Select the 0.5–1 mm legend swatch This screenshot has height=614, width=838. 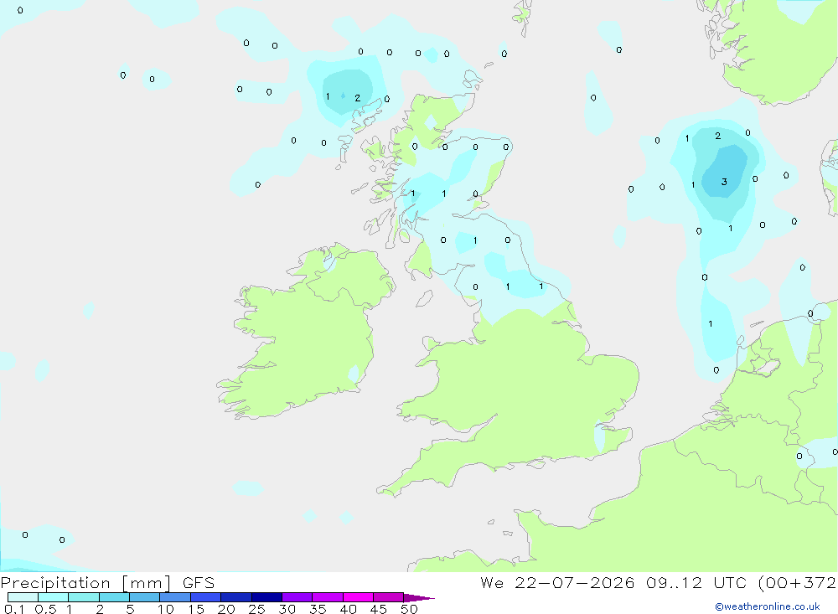[54, 597]
